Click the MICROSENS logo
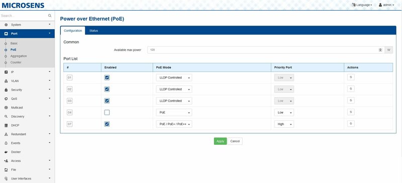Screen dimensions: 402x183 pyautogui.click(x=23, y=5)
